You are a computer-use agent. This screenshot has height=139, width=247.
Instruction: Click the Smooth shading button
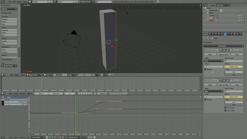pos(9,41)
